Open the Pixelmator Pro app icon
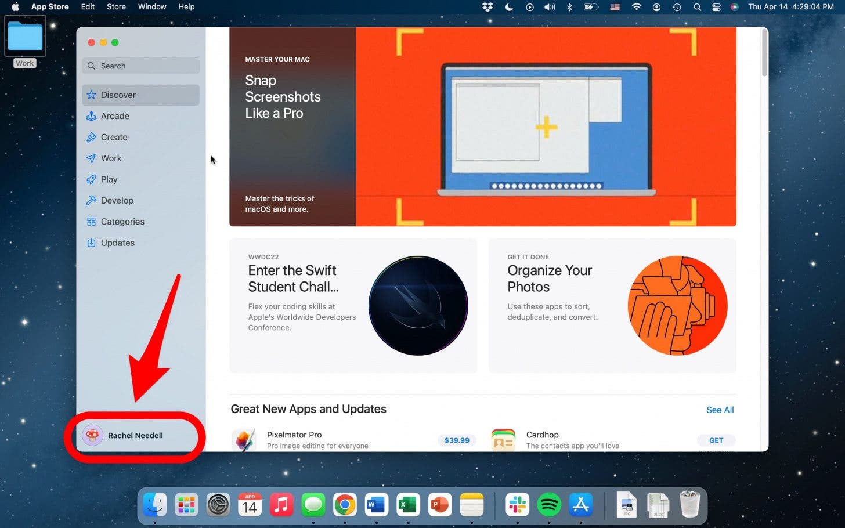 pyautogui.click(x=244, y=440)
